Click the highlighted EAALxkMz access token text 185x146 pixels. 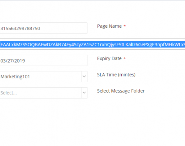[92, 45]
